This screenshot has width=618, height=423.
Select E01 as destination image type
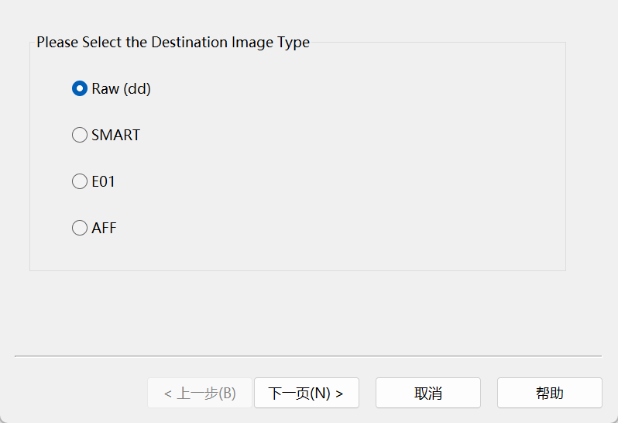[94, 181]
